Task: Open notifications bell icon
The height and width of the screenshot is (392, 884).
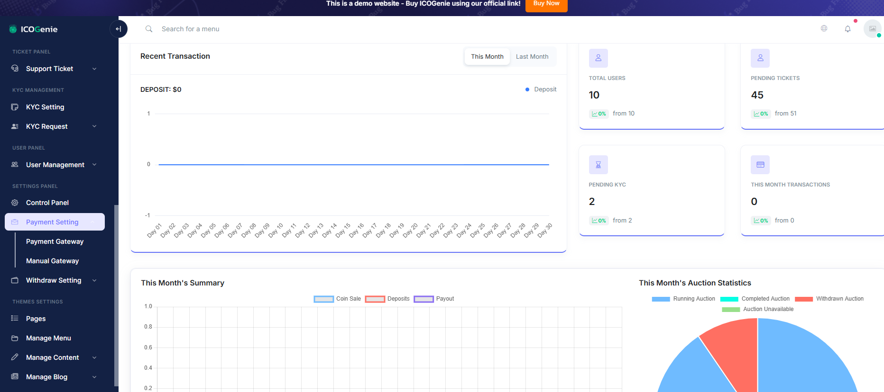Action: [847, 29]
